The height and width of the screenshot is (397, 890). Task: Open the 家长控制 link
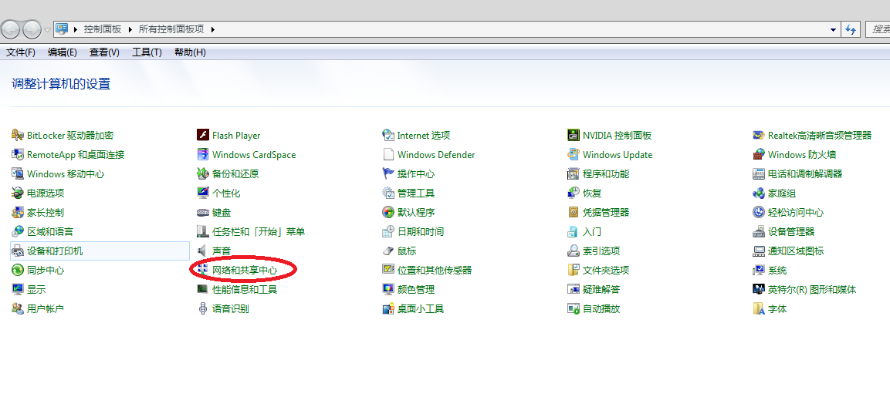tap(46, 212)
